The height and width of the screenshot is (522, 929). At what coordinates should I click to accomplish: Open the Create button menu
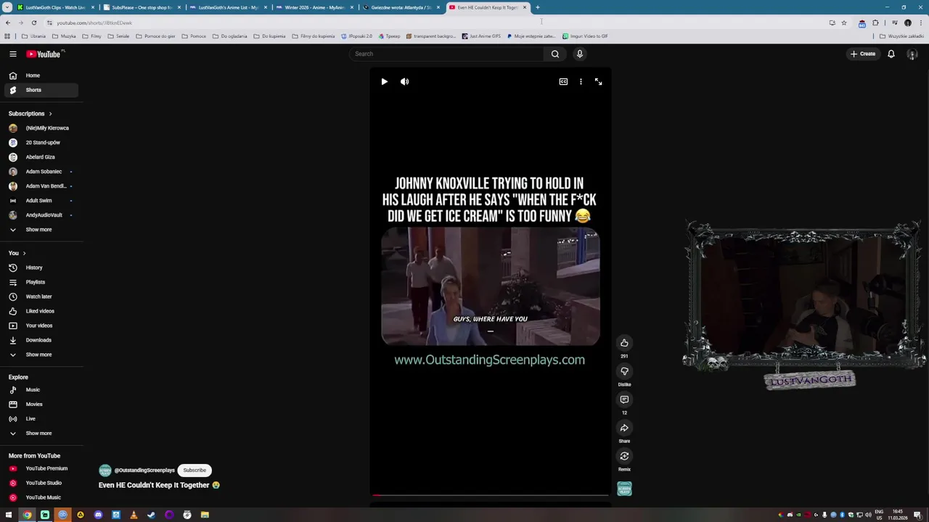pyautogui.click(x=863, y=54)
